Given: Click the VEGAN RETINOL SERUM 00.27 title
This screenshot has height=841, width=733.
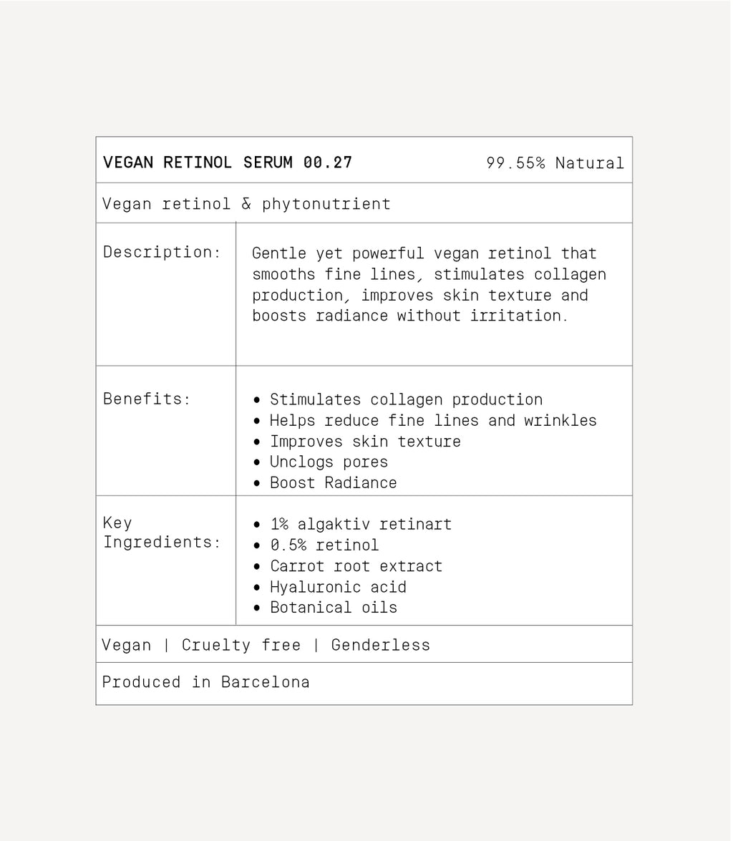Looking at the screenshot, I should coord(228,162).
